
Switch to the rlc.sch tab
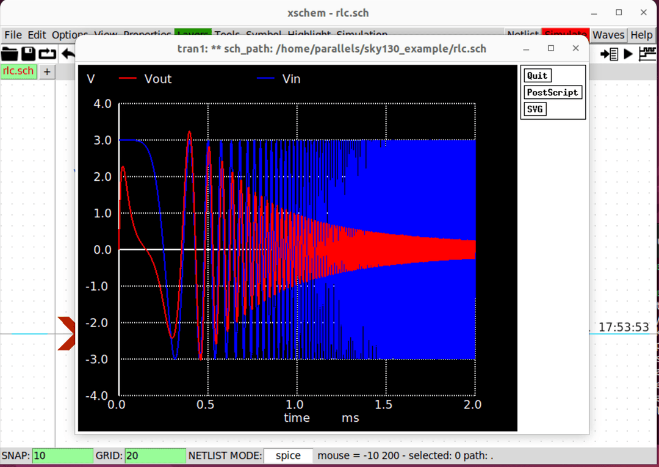(18, 71)
